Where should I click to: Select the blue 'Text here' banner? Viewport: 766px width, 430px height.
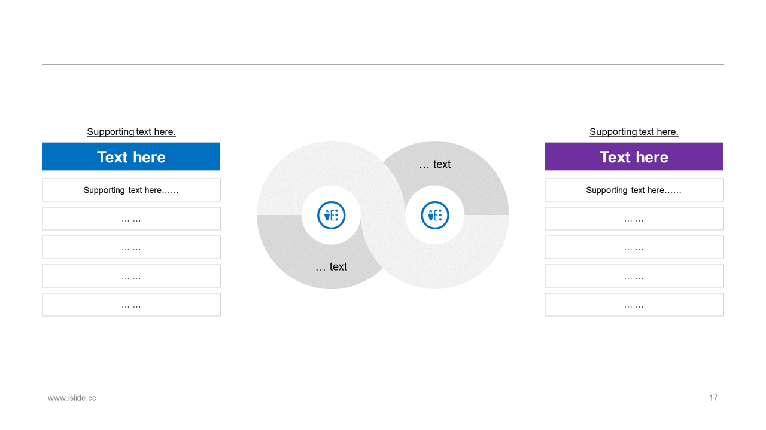(x=131, y=156)
